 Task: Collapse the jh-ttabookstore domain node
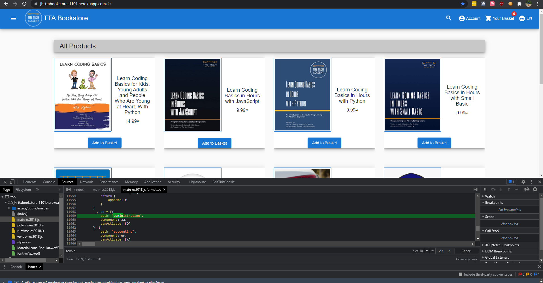click(6, 202)
